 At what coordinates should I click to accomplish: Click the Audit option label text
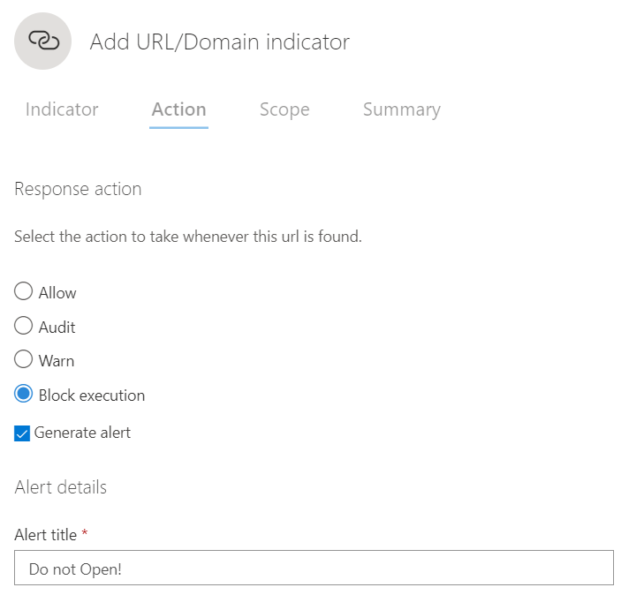coord(57,328)
